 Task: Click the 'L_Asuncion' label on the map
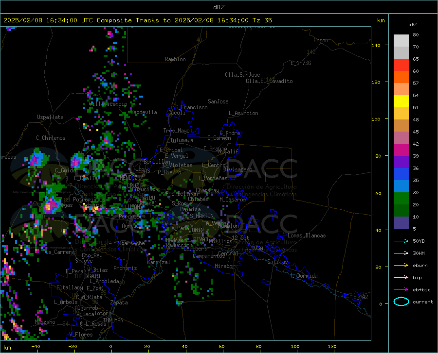coord(243,113)
